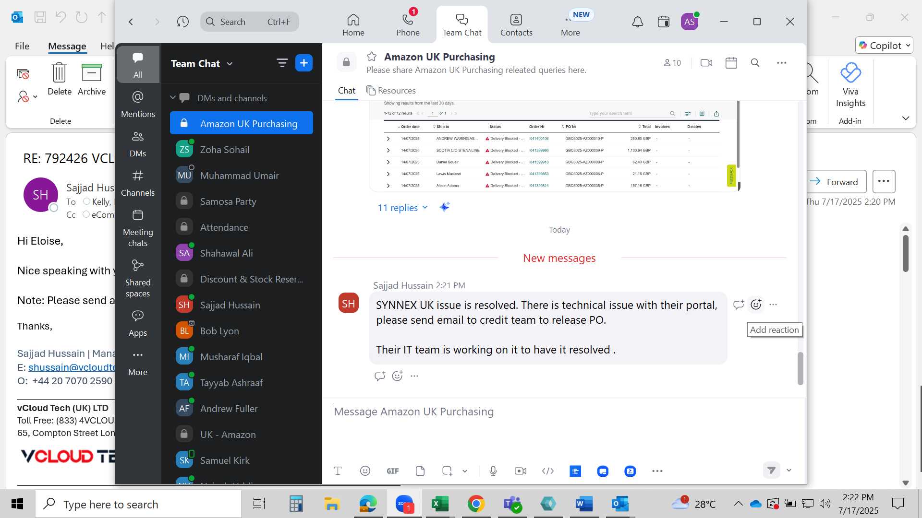Screen dimensions: 922x518
Task: Click the blue plus new chat button
Action: coord(304,63)
